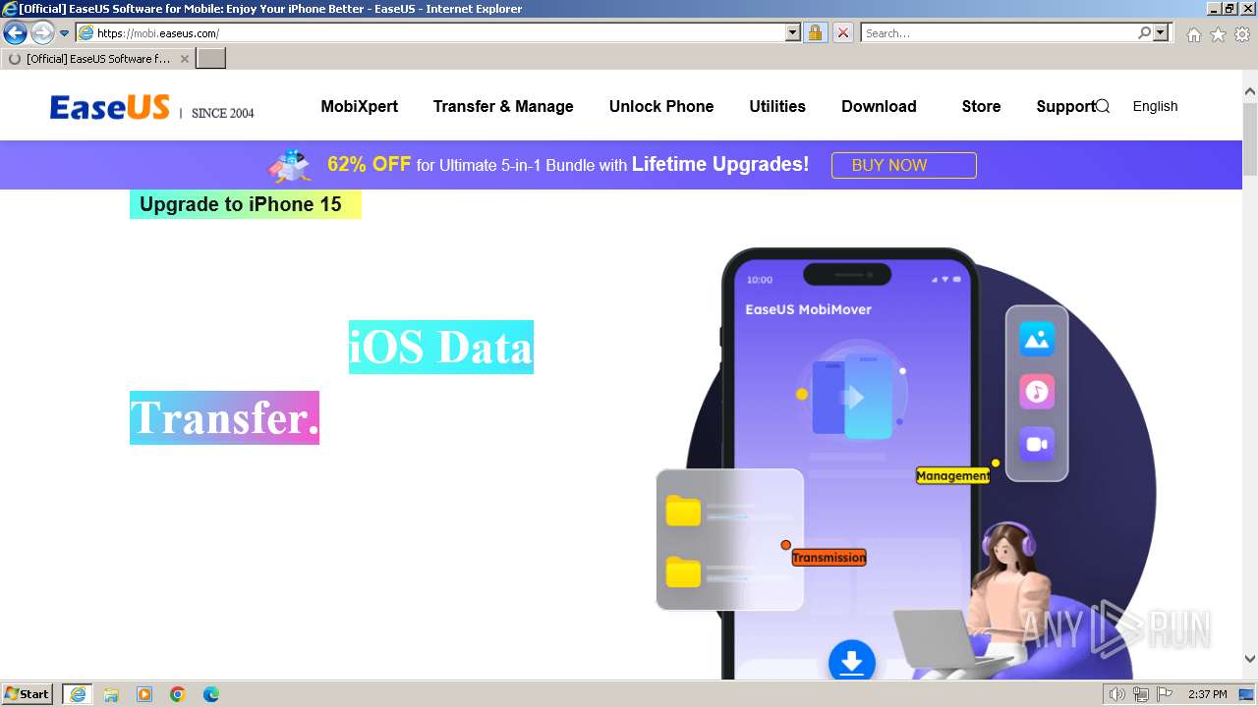Click the upper yellow folder icon

(683, 512)
